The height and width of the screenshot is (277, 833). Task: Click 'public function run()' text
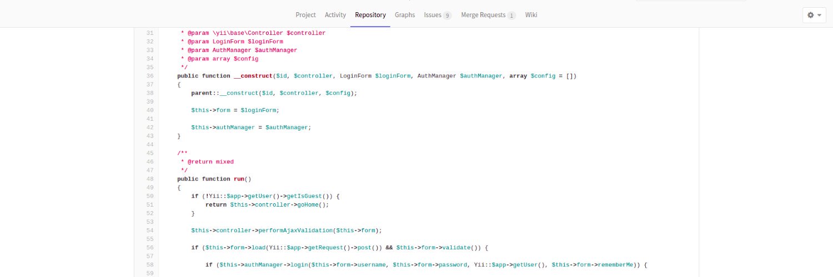pos(214,179)
